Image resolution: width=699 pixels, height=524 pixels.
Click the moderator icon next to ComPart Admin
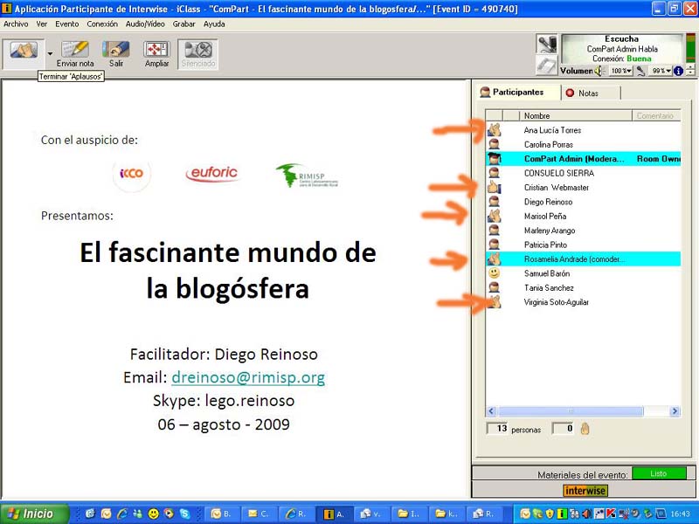(494, 159)
